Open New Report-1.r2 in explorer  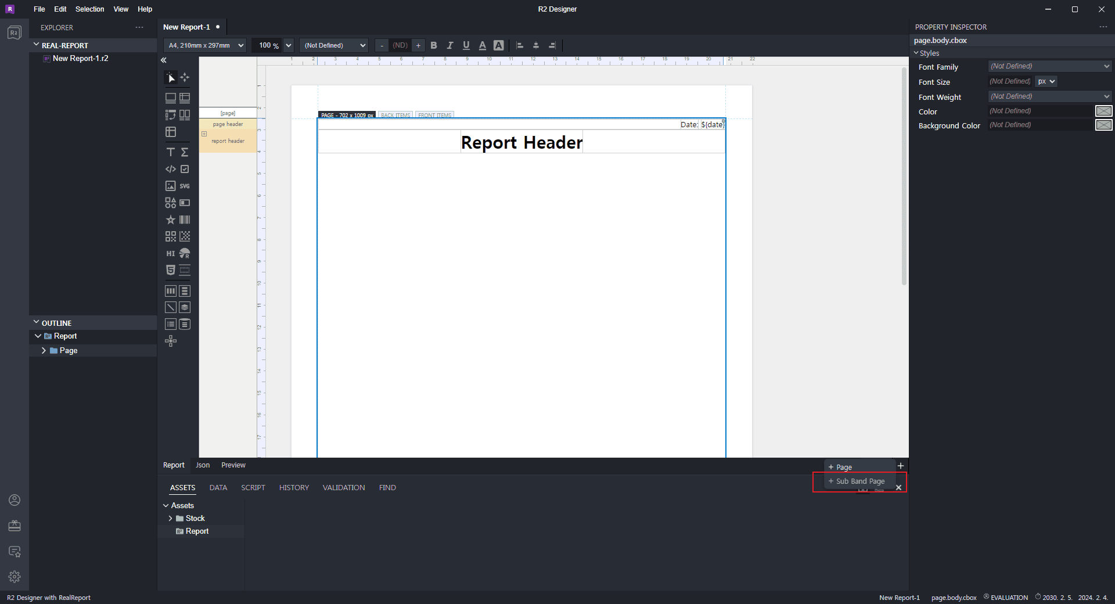tap(80, 59)
